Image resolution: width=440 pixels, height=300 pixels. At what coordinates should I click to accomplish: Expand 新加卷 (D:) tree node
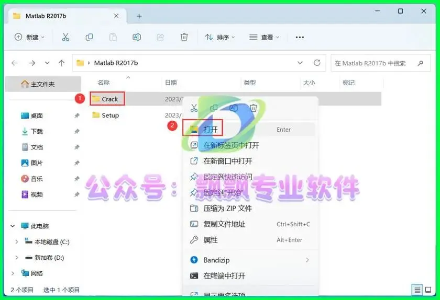point(17,258)
